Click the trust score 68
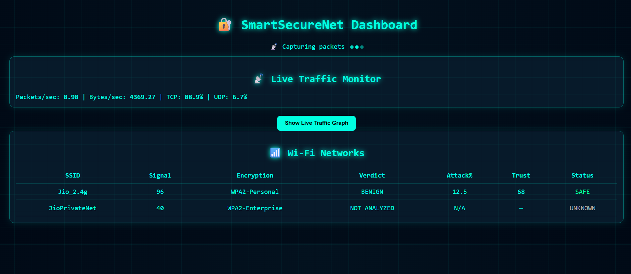The height and width of the screenshot is (274, 631). [521, 192]
